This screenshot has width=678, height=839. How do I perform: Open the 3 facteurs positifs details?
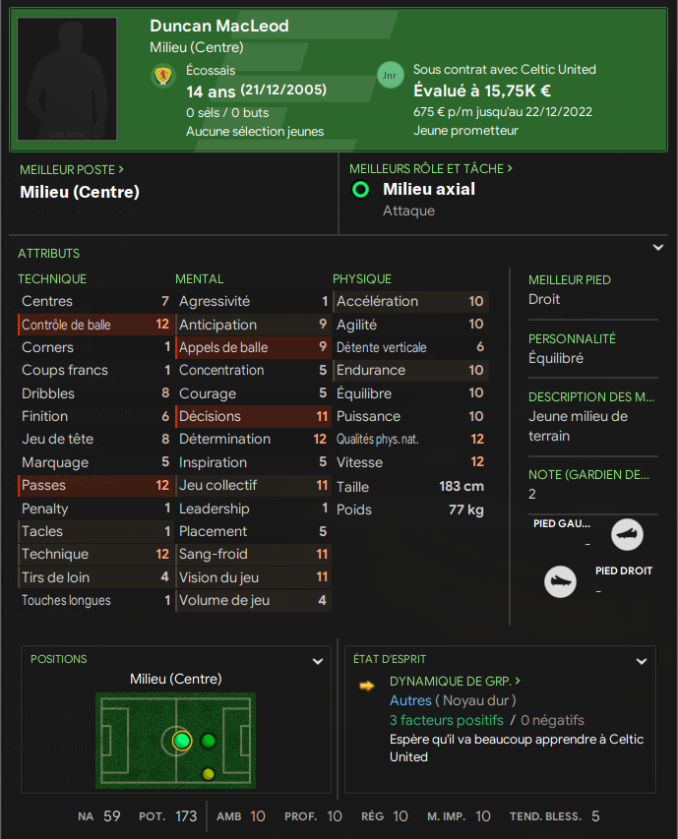tap(446, 720)
